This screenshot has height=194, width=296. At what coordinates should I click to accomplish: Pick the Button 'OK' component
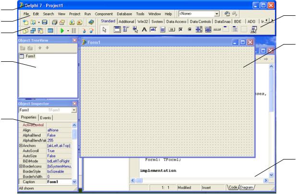[x=172, y=30]
